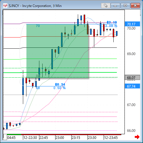
Task: Click the 23:00 time axis label
Action: click(x=60, y=138)
